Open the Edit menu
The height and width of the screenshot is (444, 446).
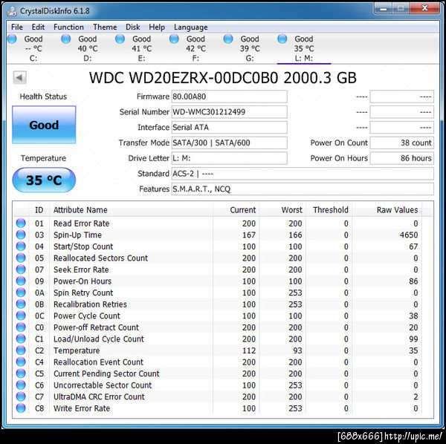click(38, 27)
